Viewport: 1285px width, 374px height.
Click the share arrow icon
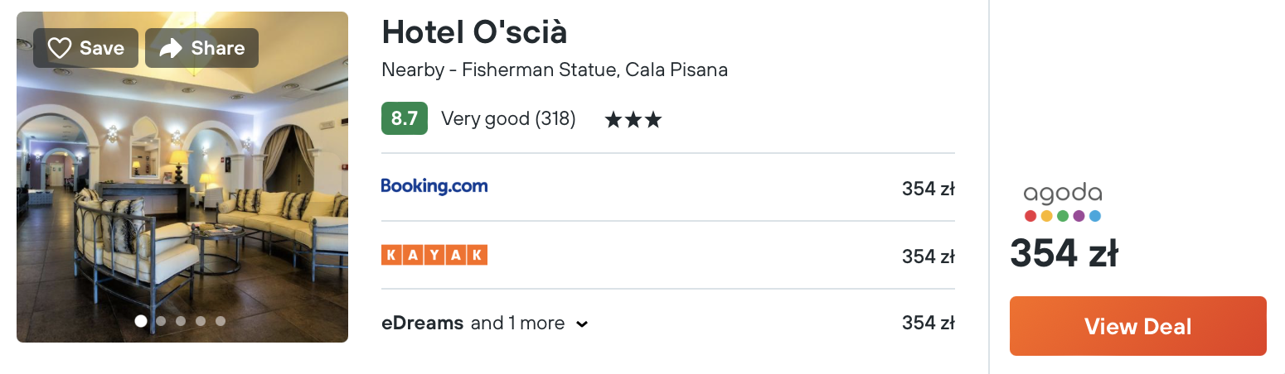coord(170,48)
